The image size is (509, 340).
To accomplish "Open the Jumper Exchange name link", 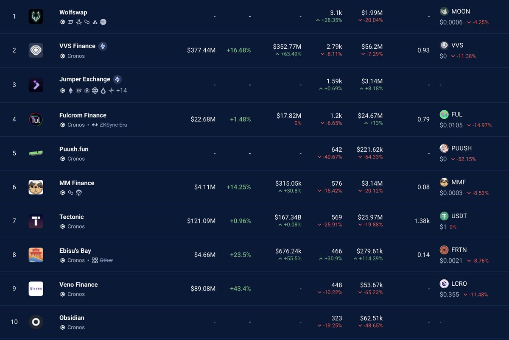I will [85, 79].
